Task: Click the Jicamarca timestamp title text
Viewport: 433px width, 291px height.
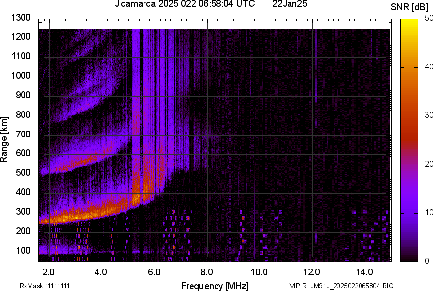Action: (x=184, y=4)
